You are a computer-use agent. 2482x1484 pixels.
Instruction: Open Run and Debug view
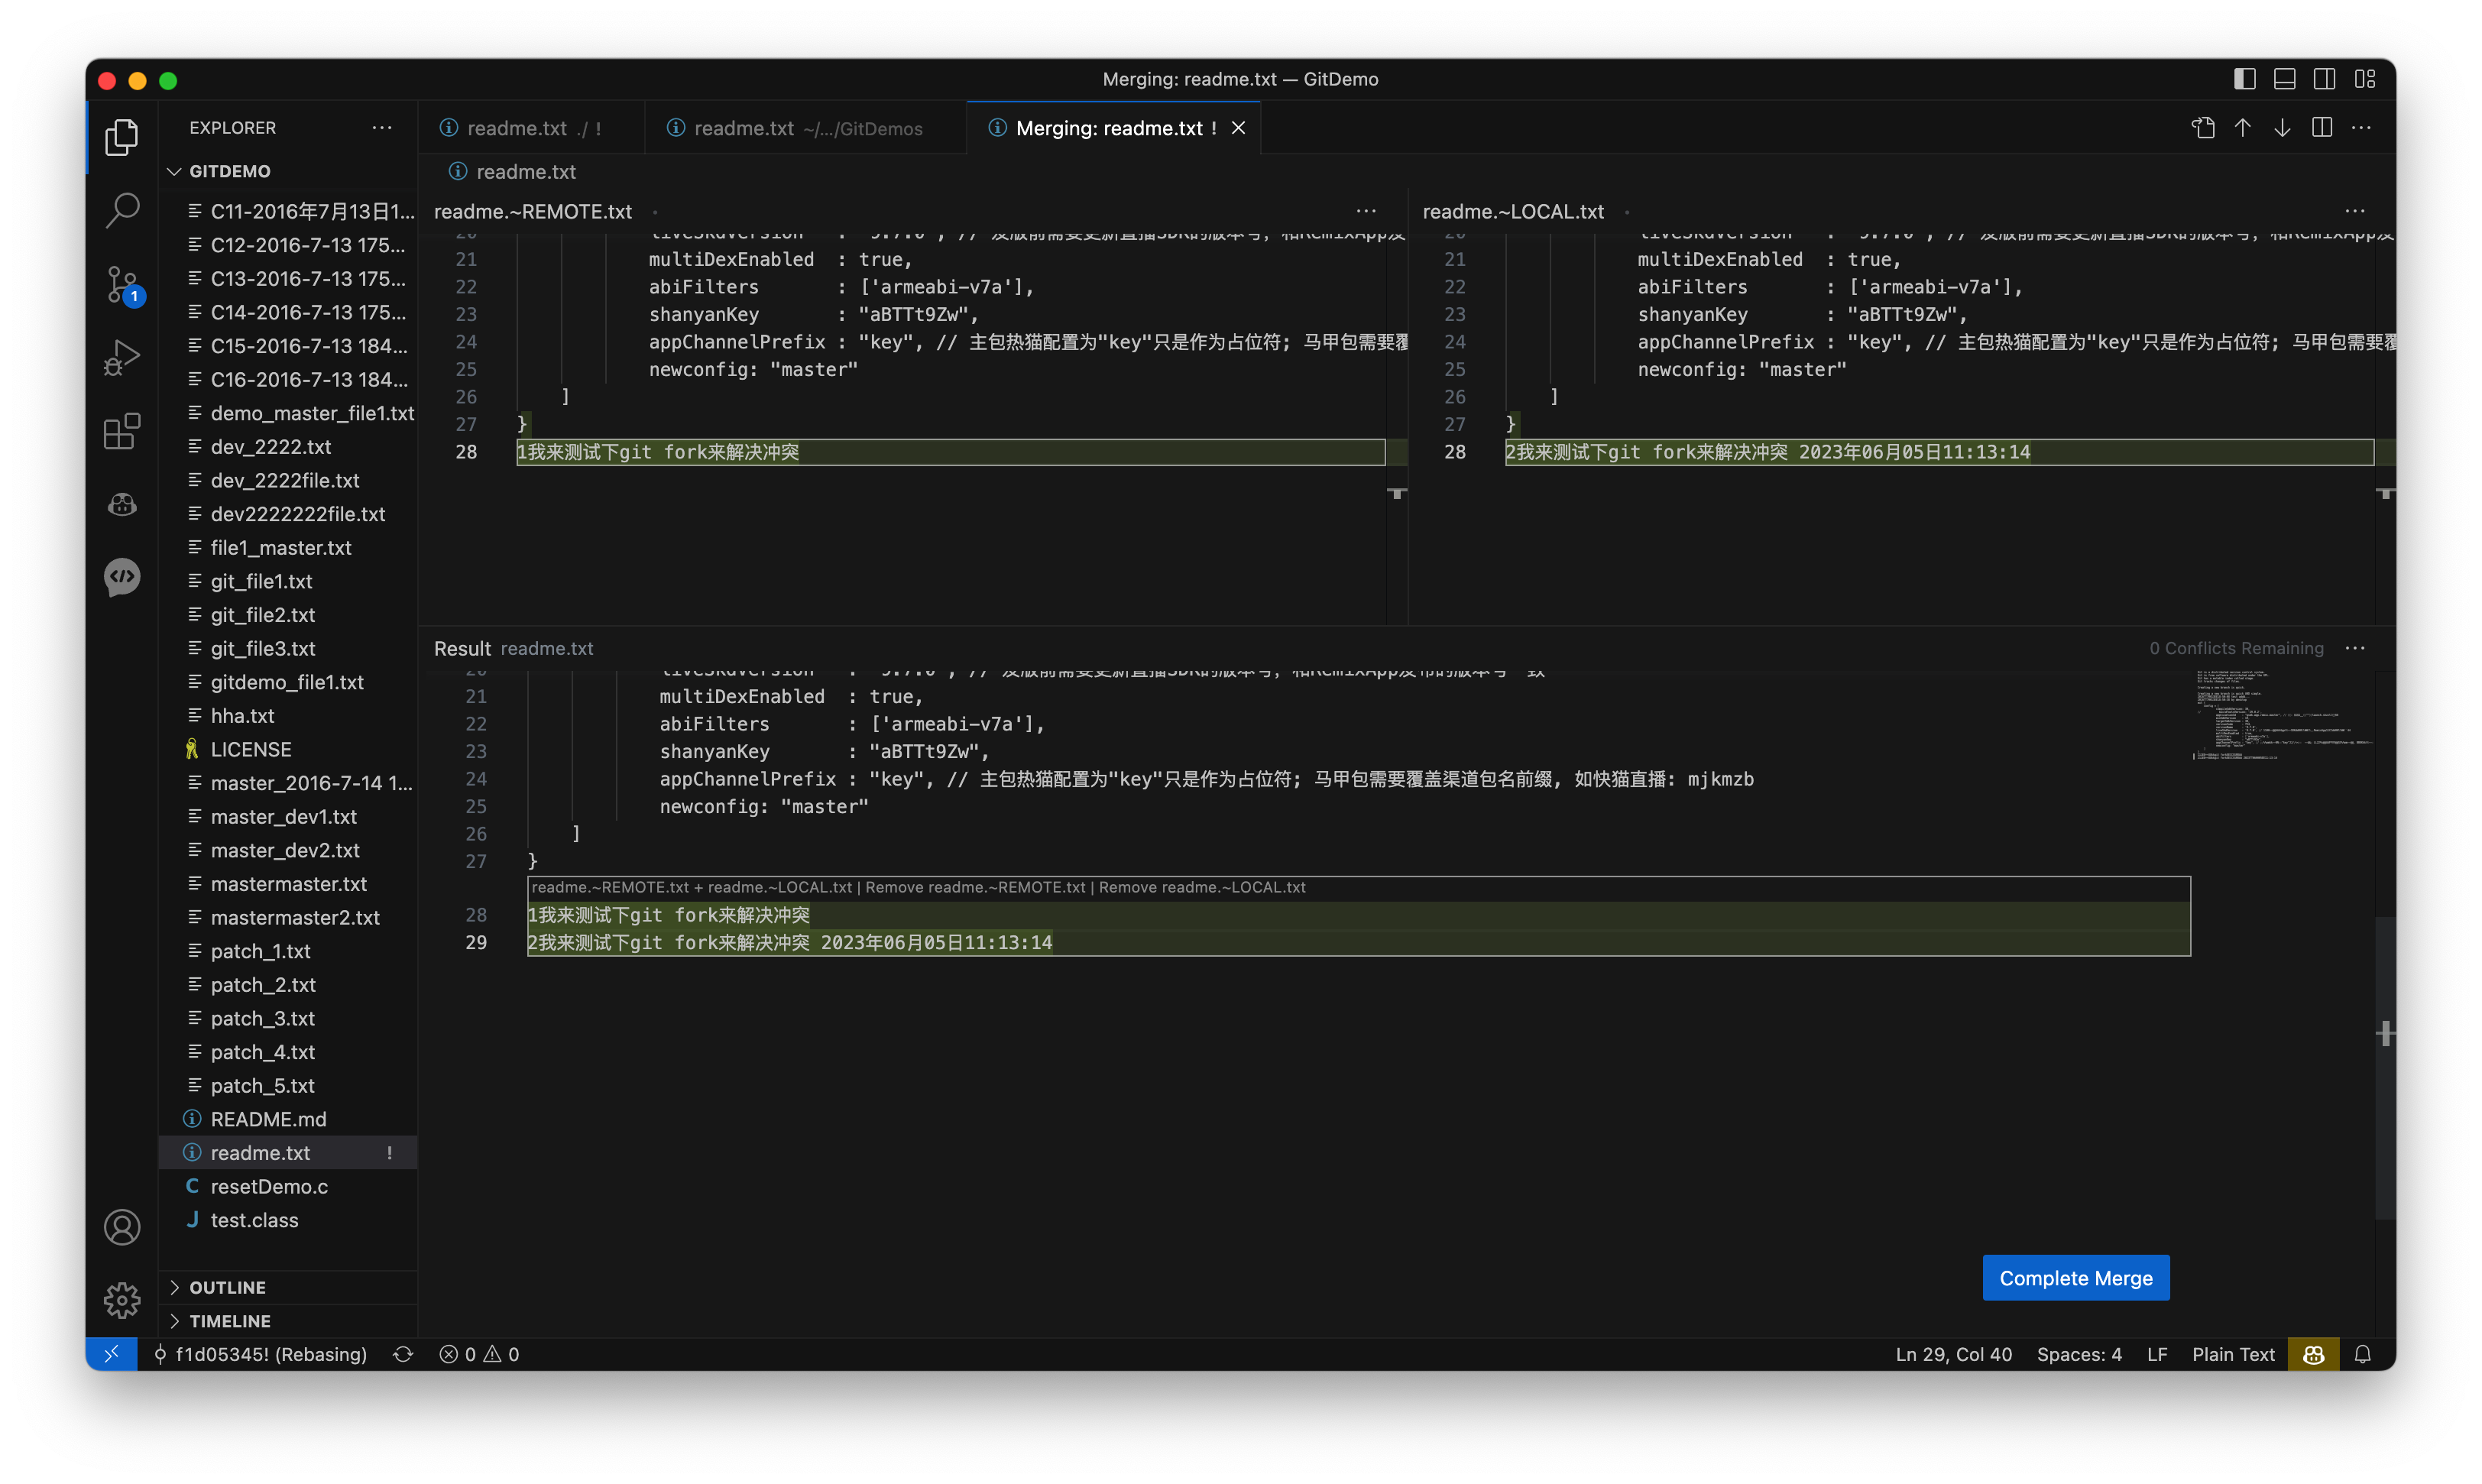(122, 357)
